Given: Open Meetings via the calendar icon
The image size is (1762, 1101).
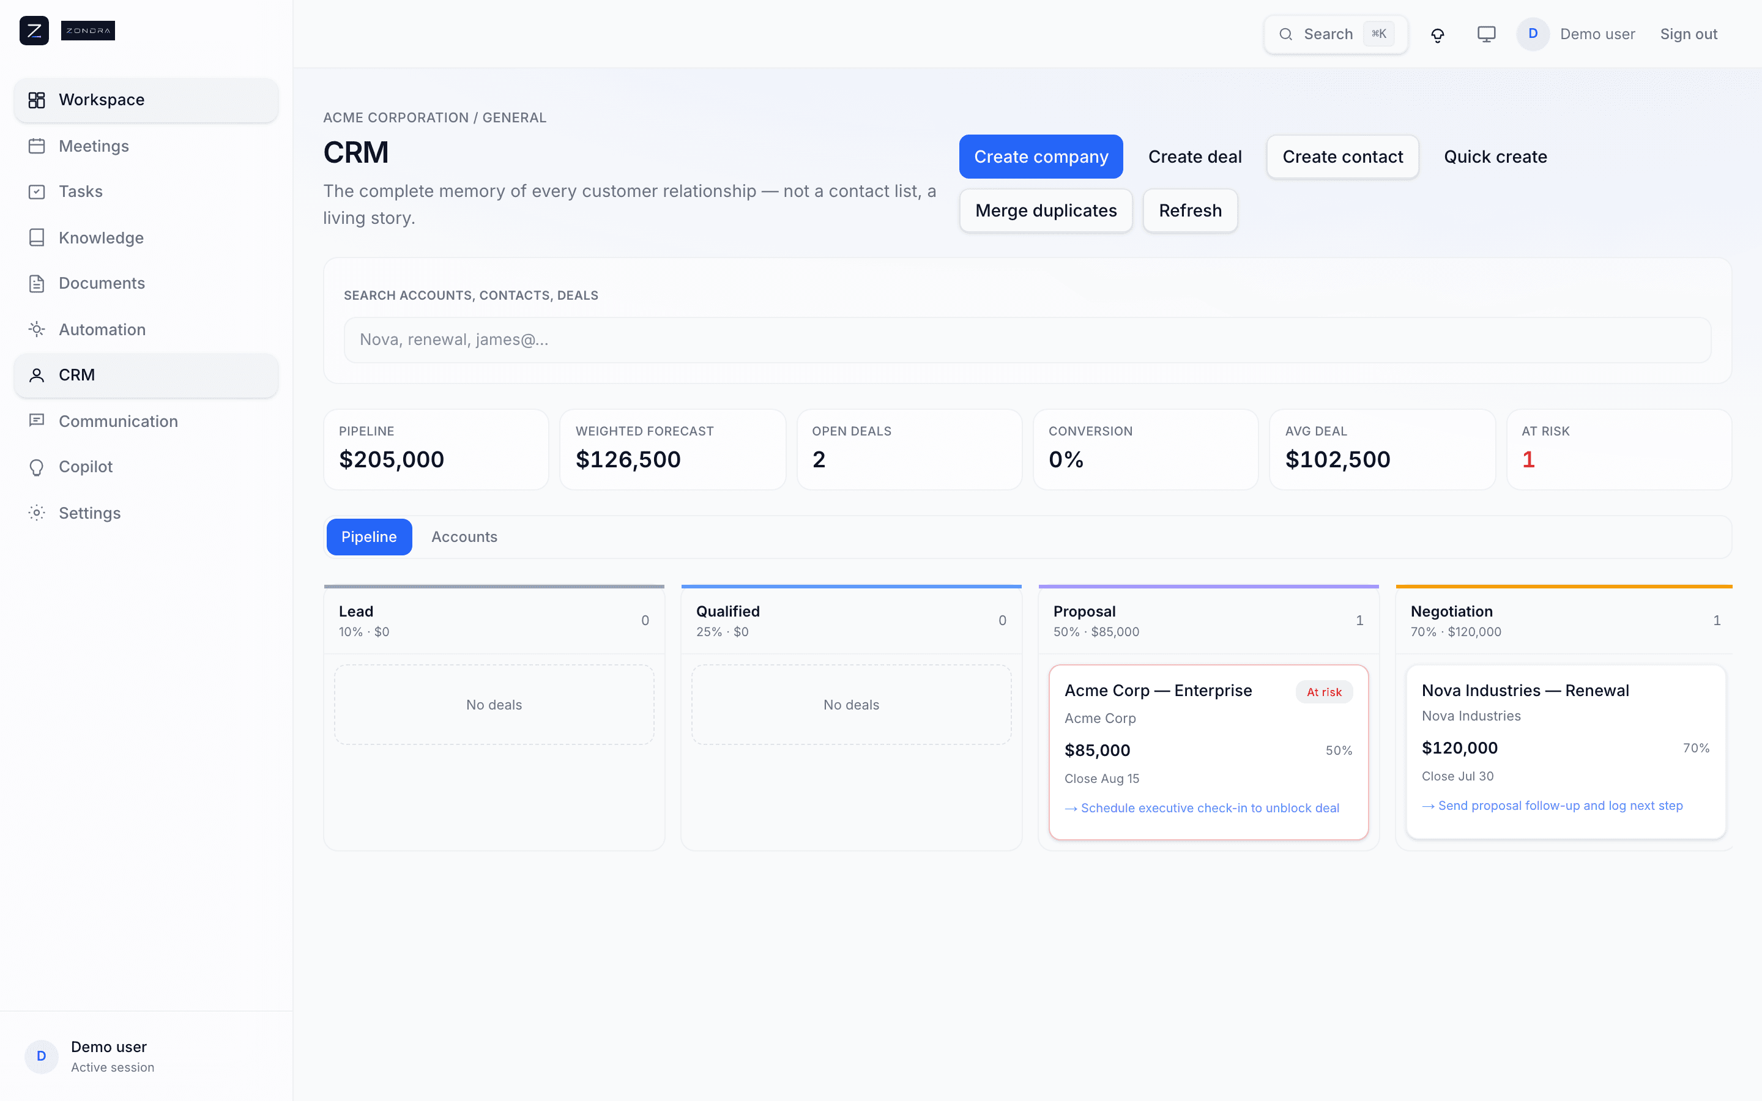Looking at the screenshot, I should (x=37, y=146).
